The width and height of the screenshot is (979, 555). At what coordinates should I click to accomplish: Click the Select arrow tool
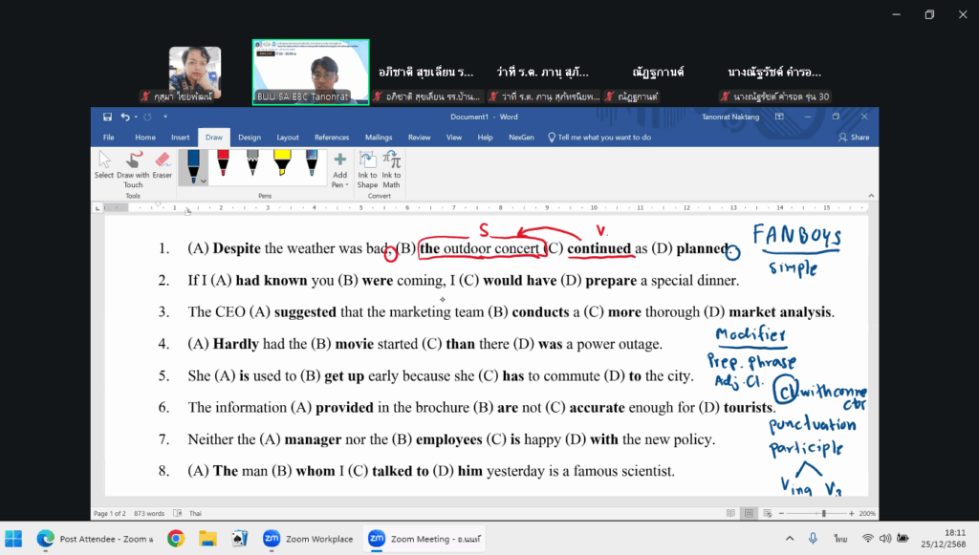(104, 165)
